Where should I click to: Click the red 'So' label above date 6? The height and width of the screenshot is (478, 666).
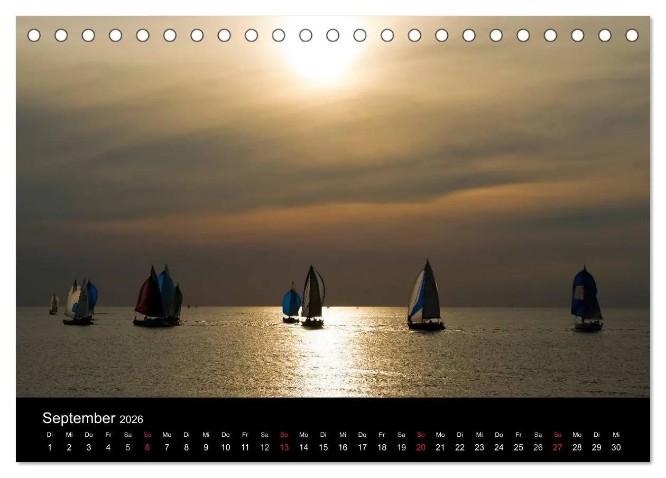point(147,435)
